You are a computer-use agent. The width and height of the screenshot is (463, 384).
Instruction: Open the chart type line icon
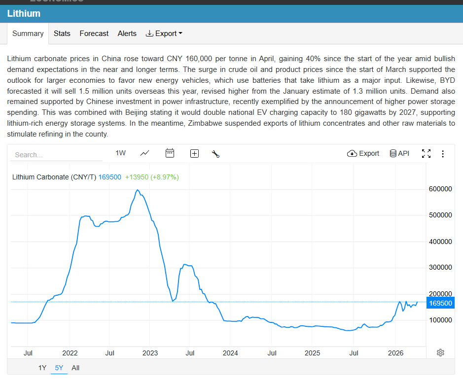(x=144, y=153)
